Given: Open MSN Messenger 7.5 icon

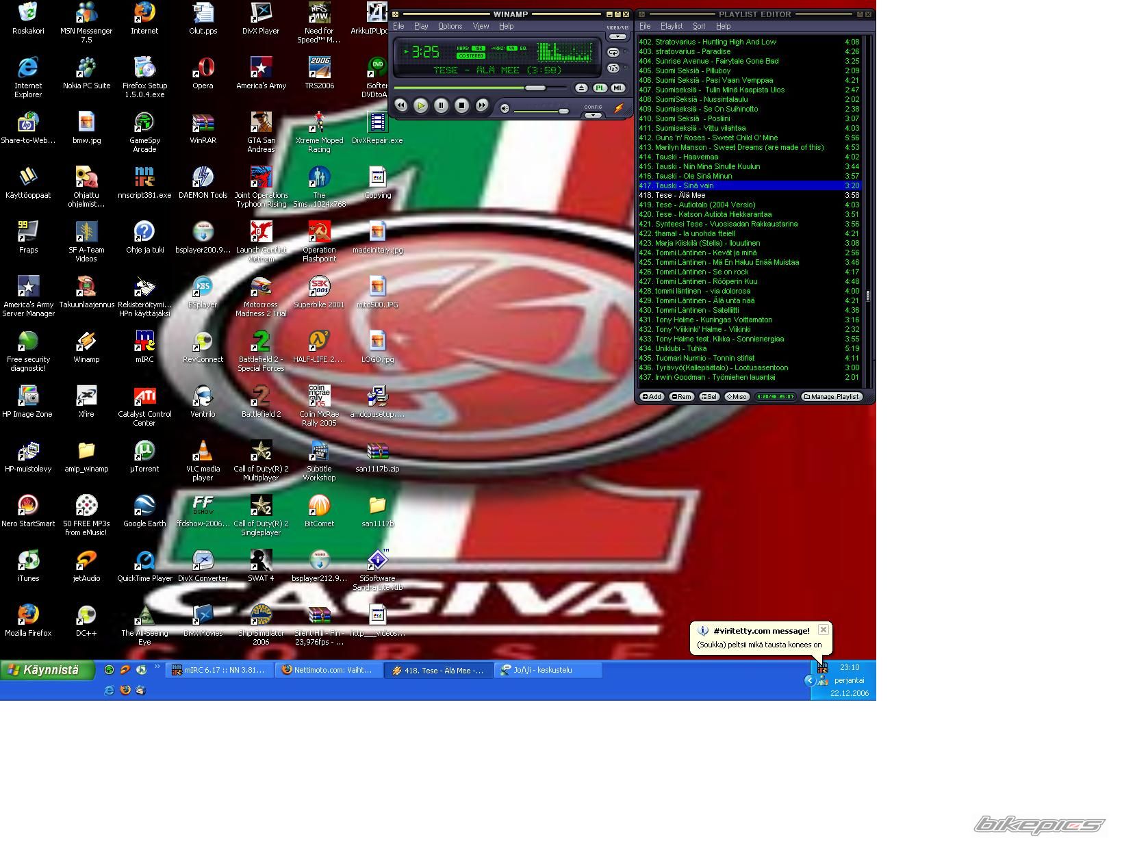Looking at the screenshot, I should (x=86, y=22).
